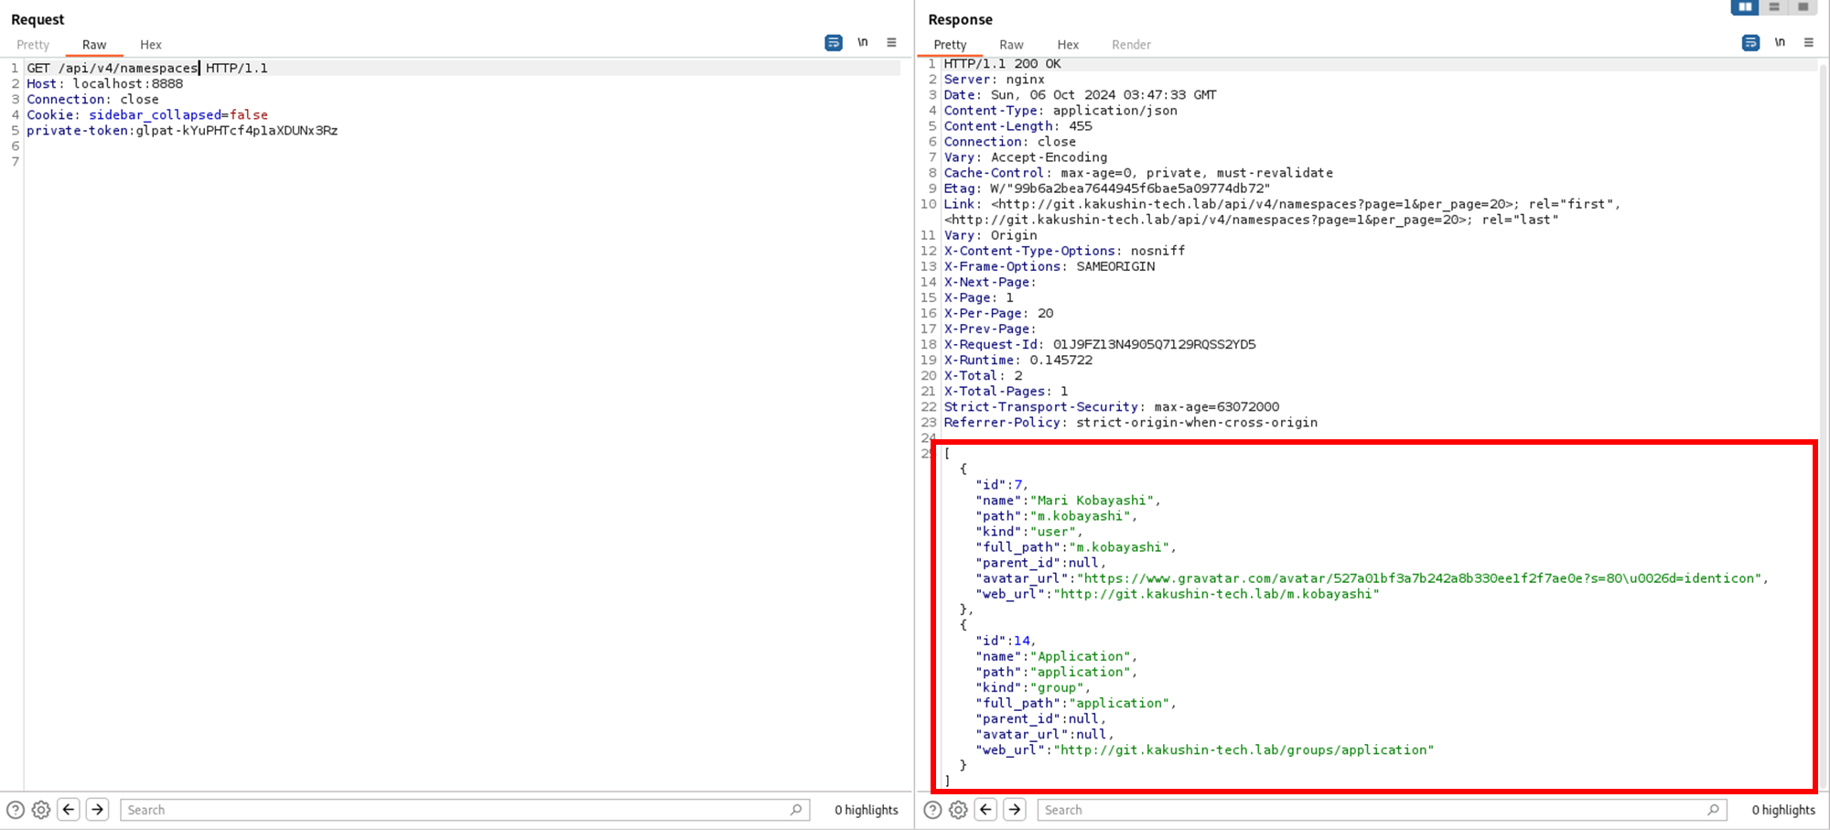Select the Request Raw tab
The width and height of the screenshot is (1830, 830).
(x=94, y=45)
